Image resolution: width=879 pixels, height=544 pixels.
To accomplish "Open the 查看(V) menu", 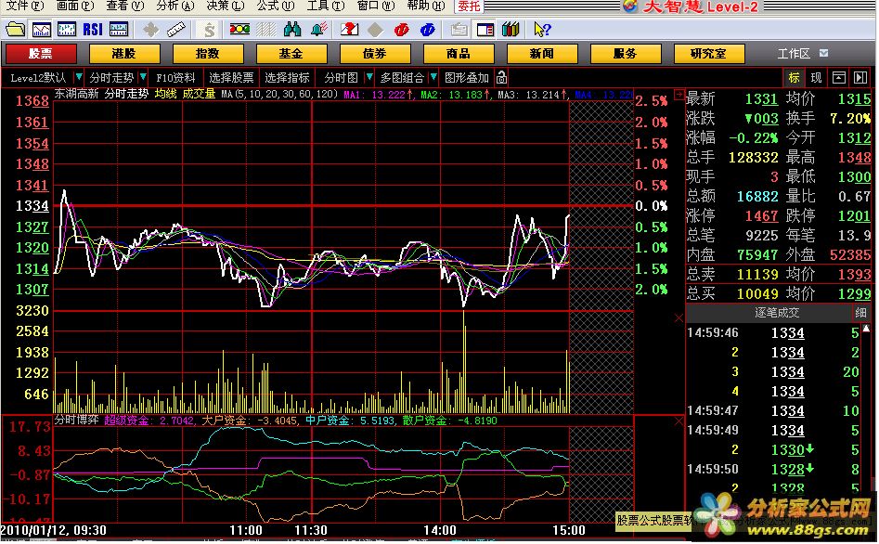I will pyautogui.click(x=125, y=6).
